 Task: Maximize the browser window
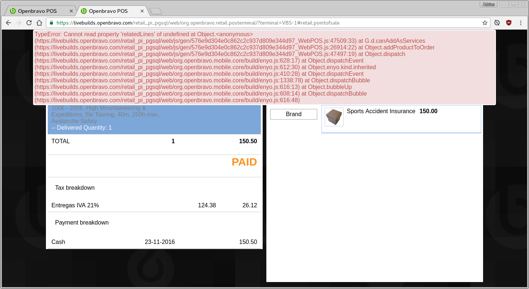[513, 4]
